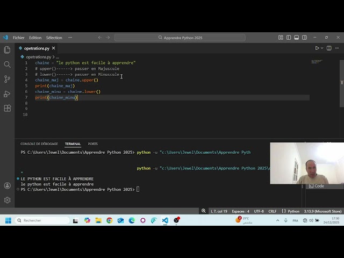Change indentation via Espaces : 4
The height and width of the screenshot is (258, 344).
[240, 211]
